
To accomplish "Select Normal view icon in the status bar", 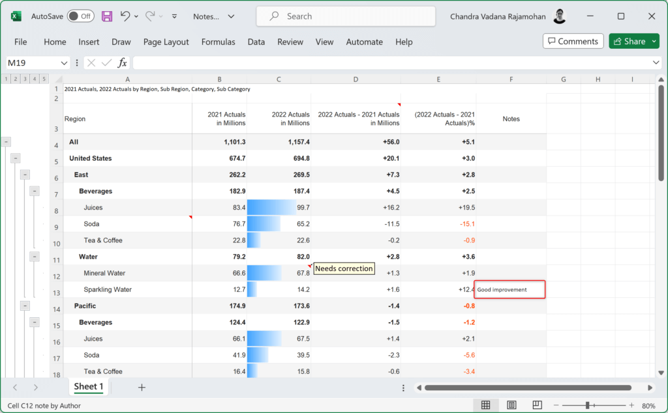I will pos(485,405).
